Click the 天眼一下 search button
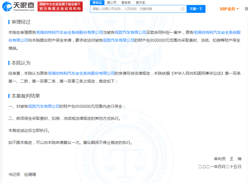The width and height of the screenshot is (248, 183). click(196, 9)
